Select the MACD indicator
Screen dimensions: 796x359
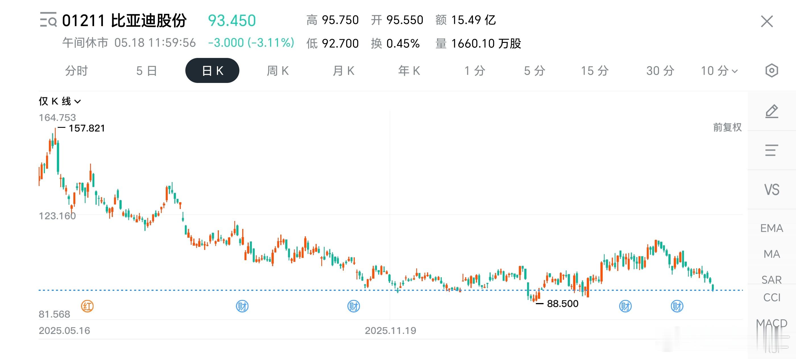(771, 323)
